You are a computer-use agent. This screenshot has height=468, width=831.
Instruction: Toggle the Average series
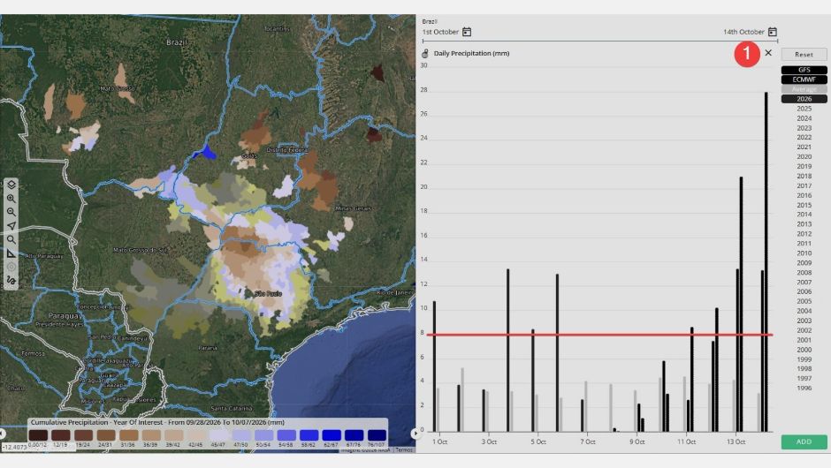[804, 89]
